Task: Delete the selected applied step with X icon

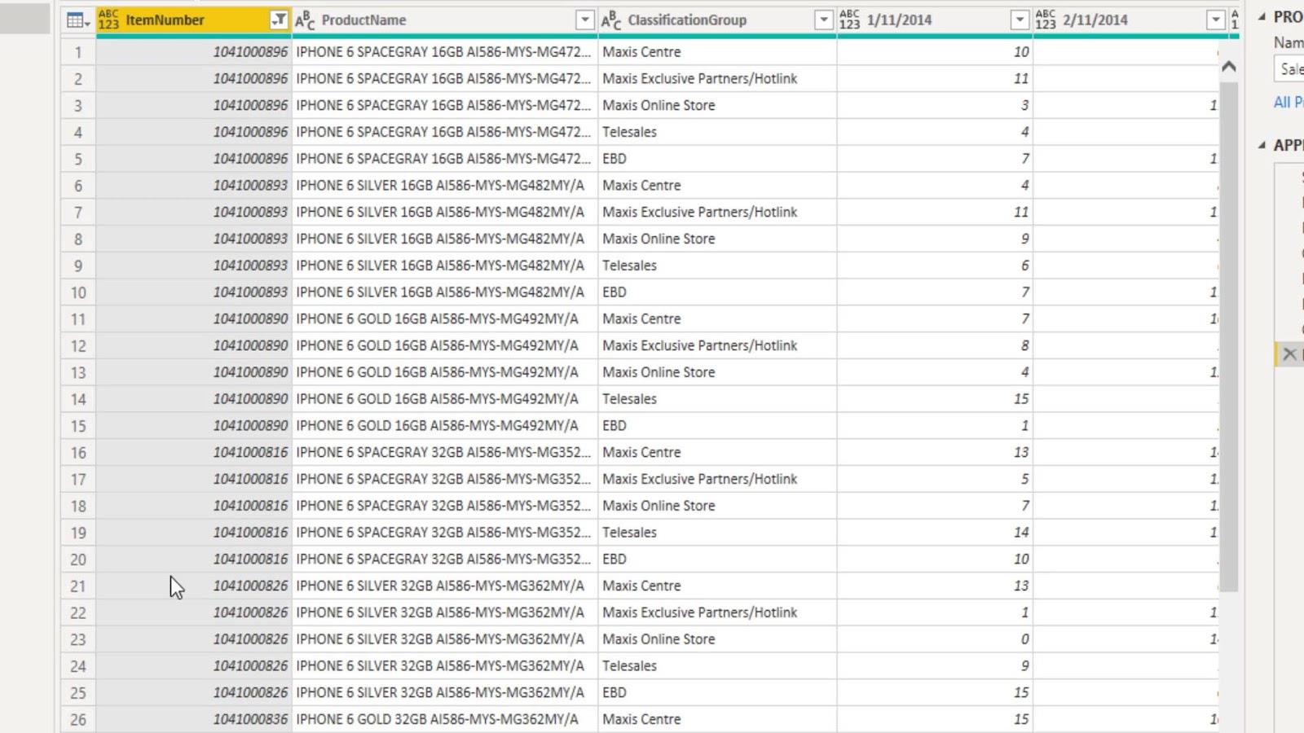Action: pos(1289,354)
